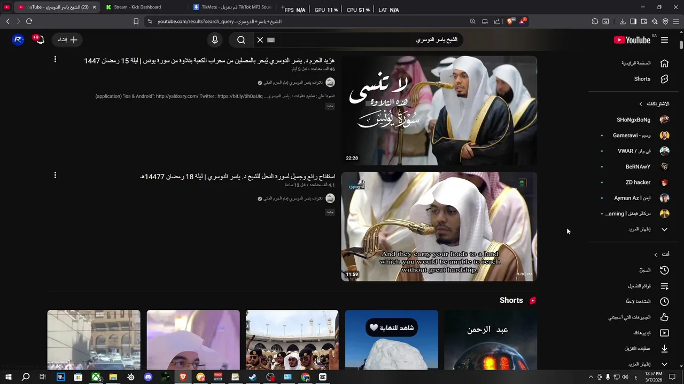Image resolution: width=684 pixels, height=384 pixels.
Task: Open the Abdul Rahman Shorts thumbnail
Action: pos(491,340)
